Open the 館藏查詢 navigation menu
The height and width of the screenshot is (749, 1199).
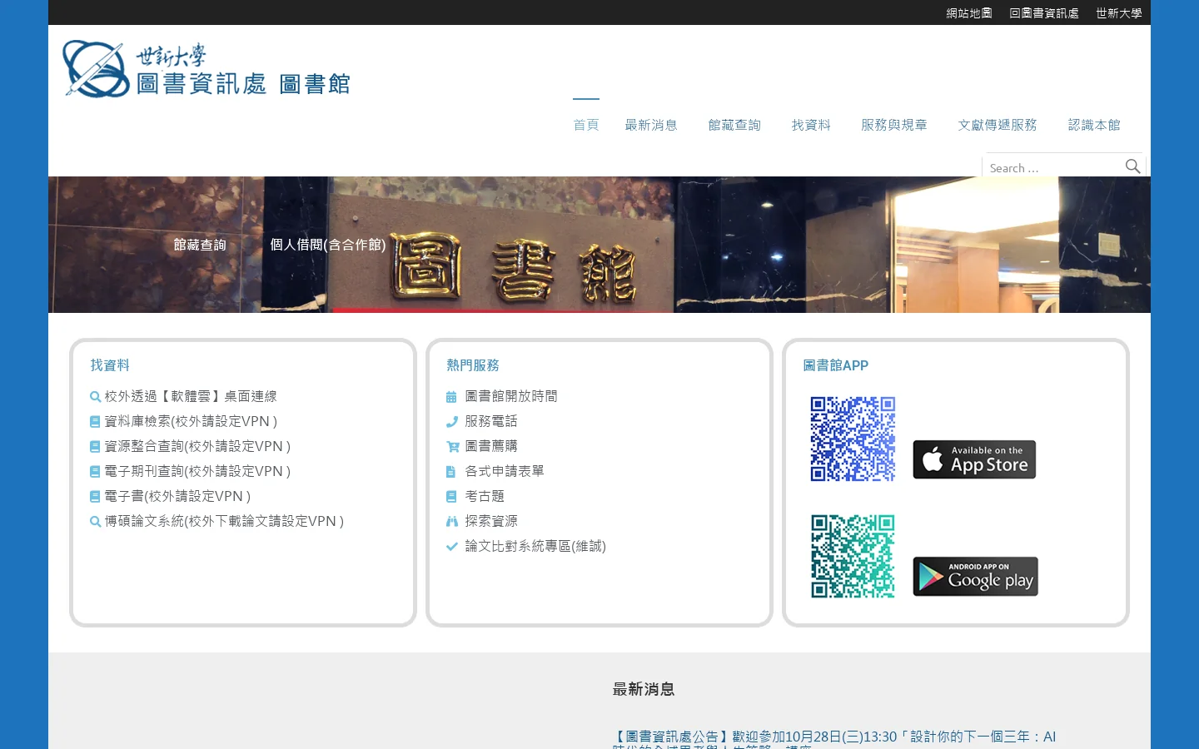(x=734, y=125)
